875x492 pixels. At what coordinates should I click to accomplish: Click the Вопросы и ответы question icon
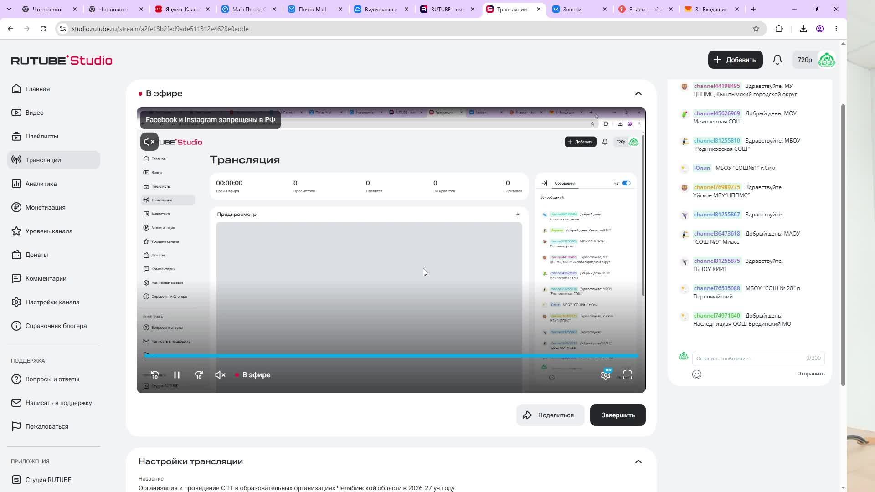(x=16, y=379)
